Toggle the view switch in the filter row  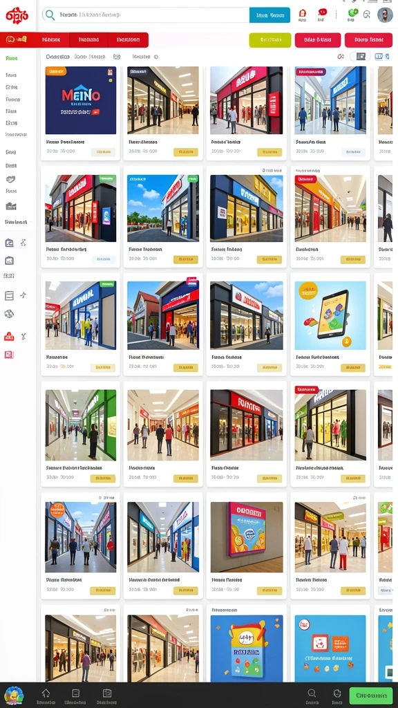coord(360,57)
